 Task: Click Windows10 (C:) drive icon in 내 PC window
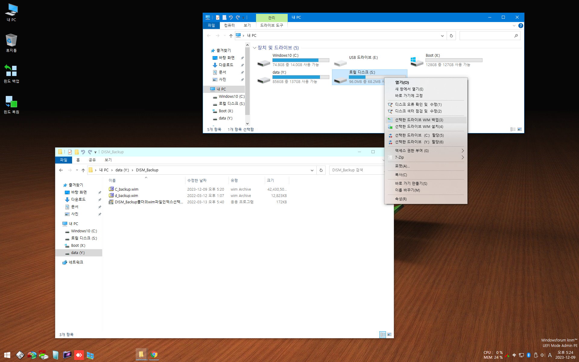264,63
